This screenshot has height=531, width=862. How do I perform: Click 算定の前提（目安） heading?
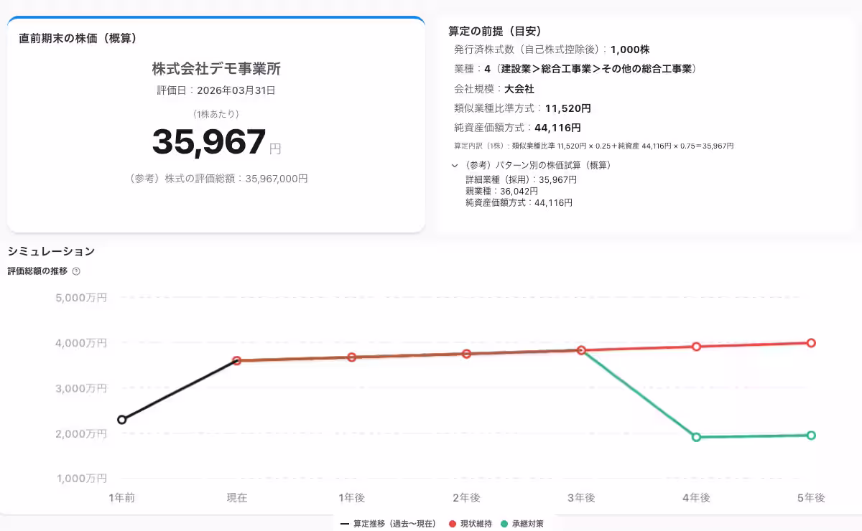click(x=495, y=31)
